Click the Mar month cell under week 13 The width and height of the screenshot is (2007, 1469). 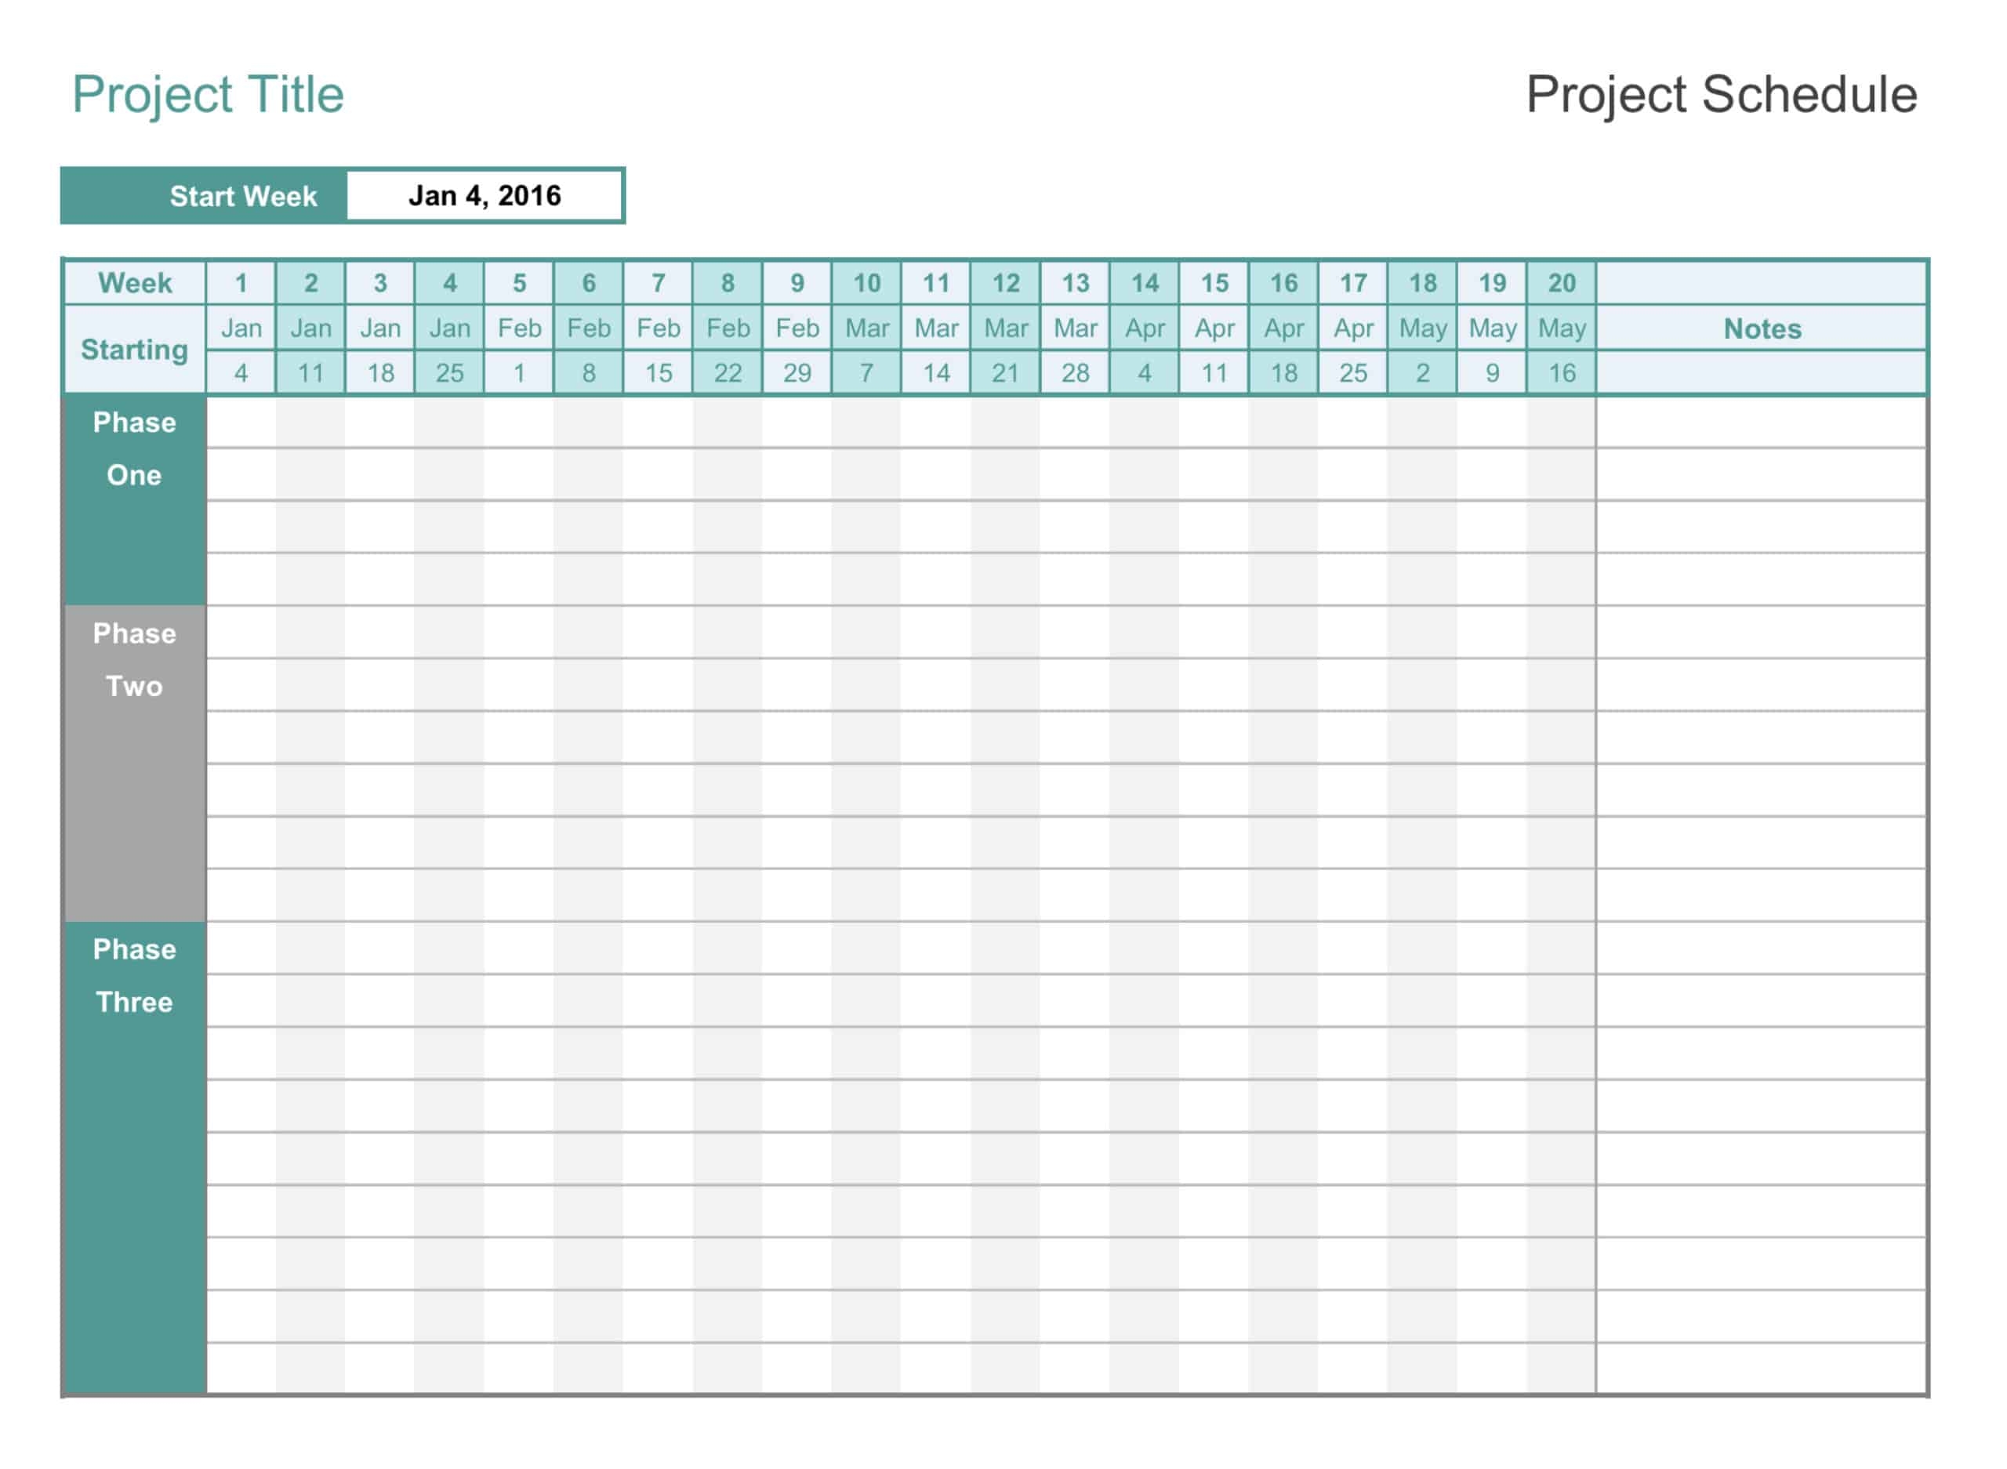1075,328
